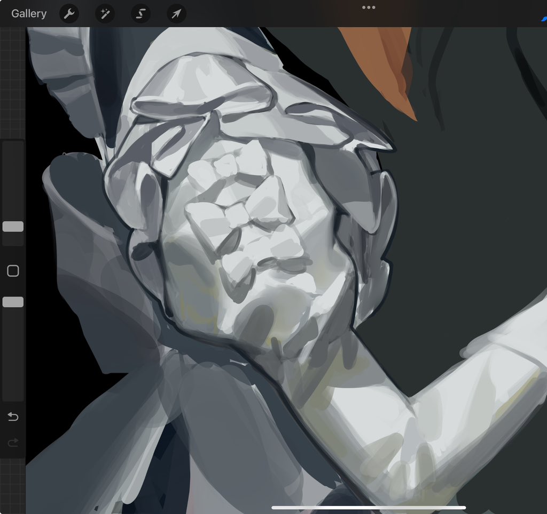Tap the iPad home indicator bar

point(369,508)
